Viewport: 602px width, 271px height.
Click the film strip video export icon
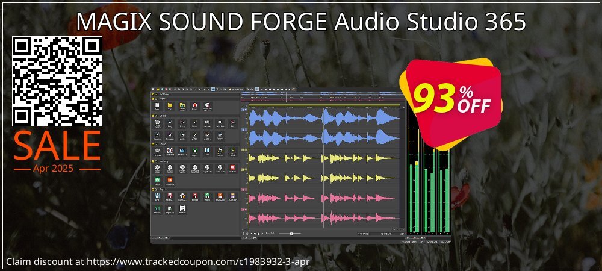point(182,208)
